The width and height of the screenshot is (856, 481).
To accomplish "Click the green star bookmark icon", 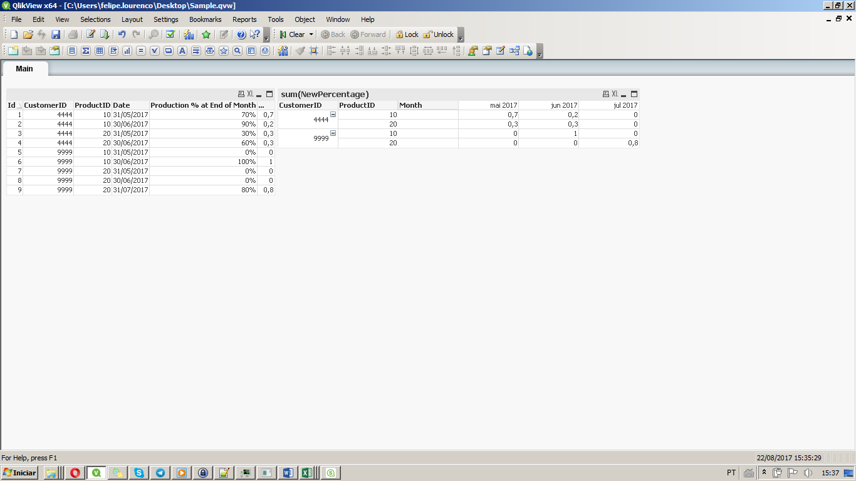I will (206, 34).
